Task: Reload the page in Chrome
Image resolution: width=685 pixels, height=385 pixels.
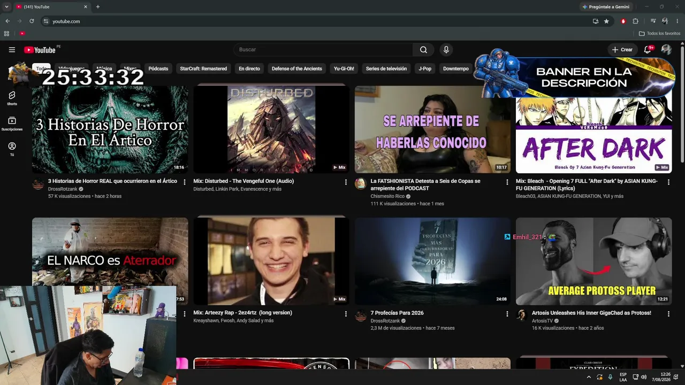Action: click(32, 21)
